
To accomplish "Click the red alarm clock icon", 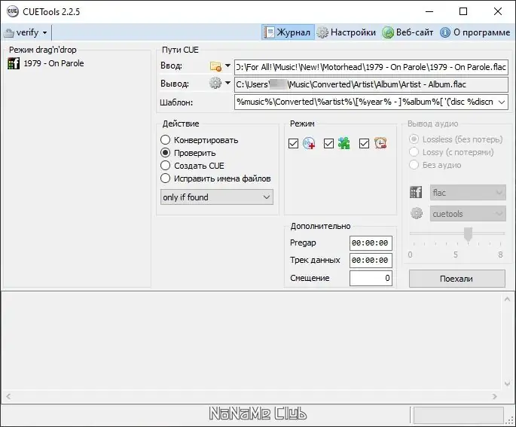I will (x=380, y=143).
